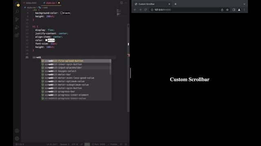
Task: Open the Accounts menu icon
Action: point(17,131)
